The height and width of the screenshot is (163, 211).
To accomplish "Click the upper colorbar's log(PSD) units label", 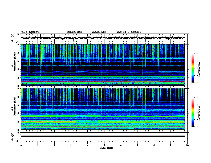I will pos(200,69).
